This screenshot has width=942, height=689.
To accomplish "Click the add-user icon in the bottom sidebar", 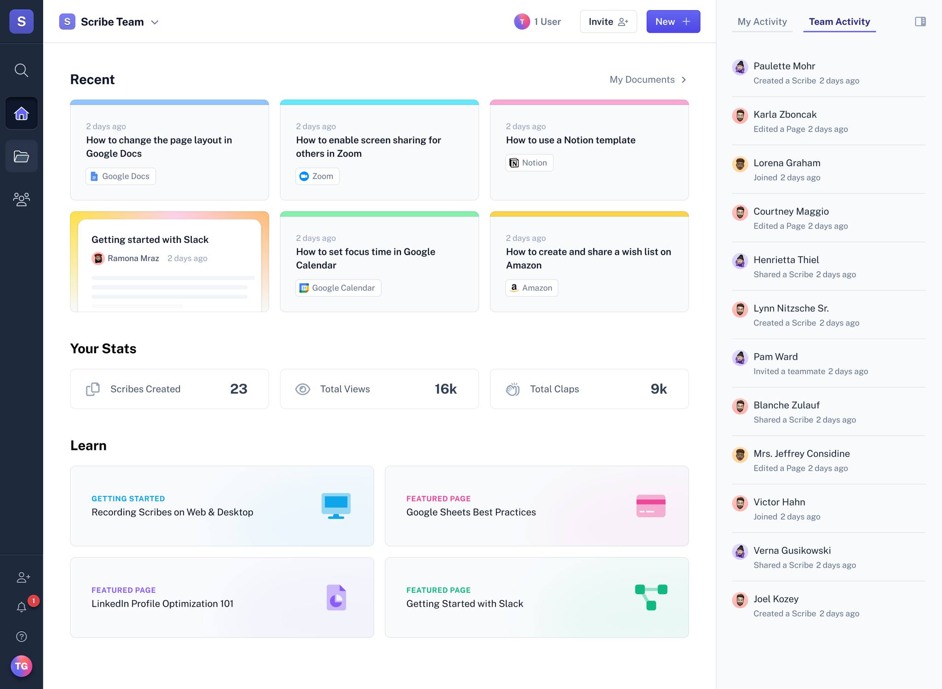I will (23, 577).
